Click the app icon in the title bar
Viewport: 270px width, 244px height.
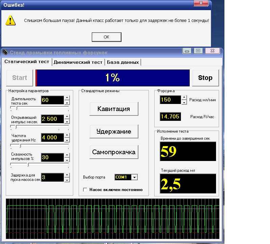coord(5,52)
